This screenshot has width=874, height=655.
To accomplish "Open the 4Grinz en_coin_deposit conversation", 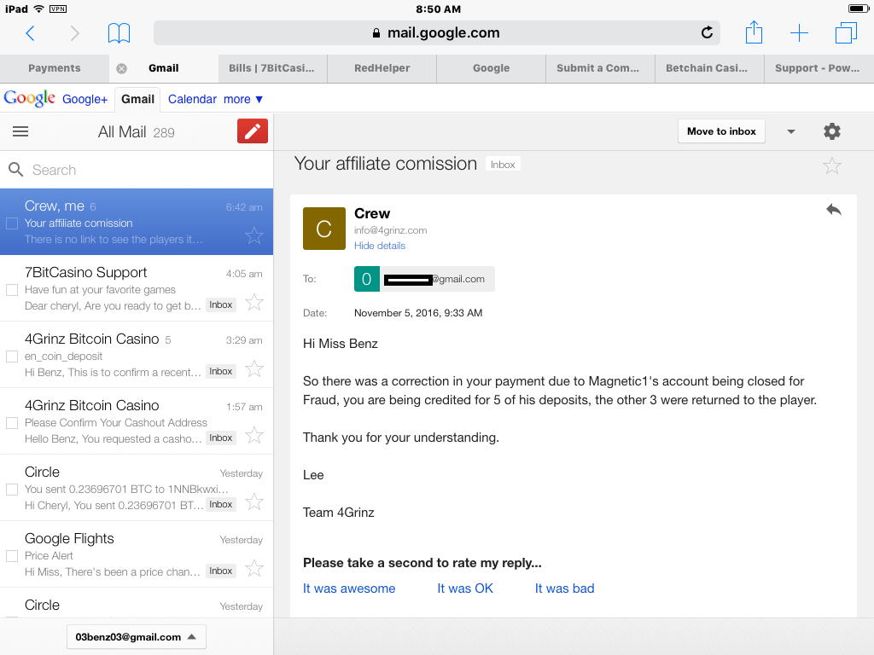I will click(x=137, y=355).
